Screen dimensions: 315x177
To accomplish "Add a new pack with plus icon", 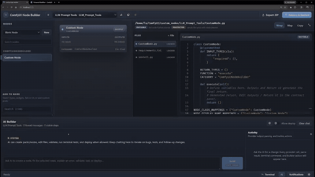I will click(48, 15).
